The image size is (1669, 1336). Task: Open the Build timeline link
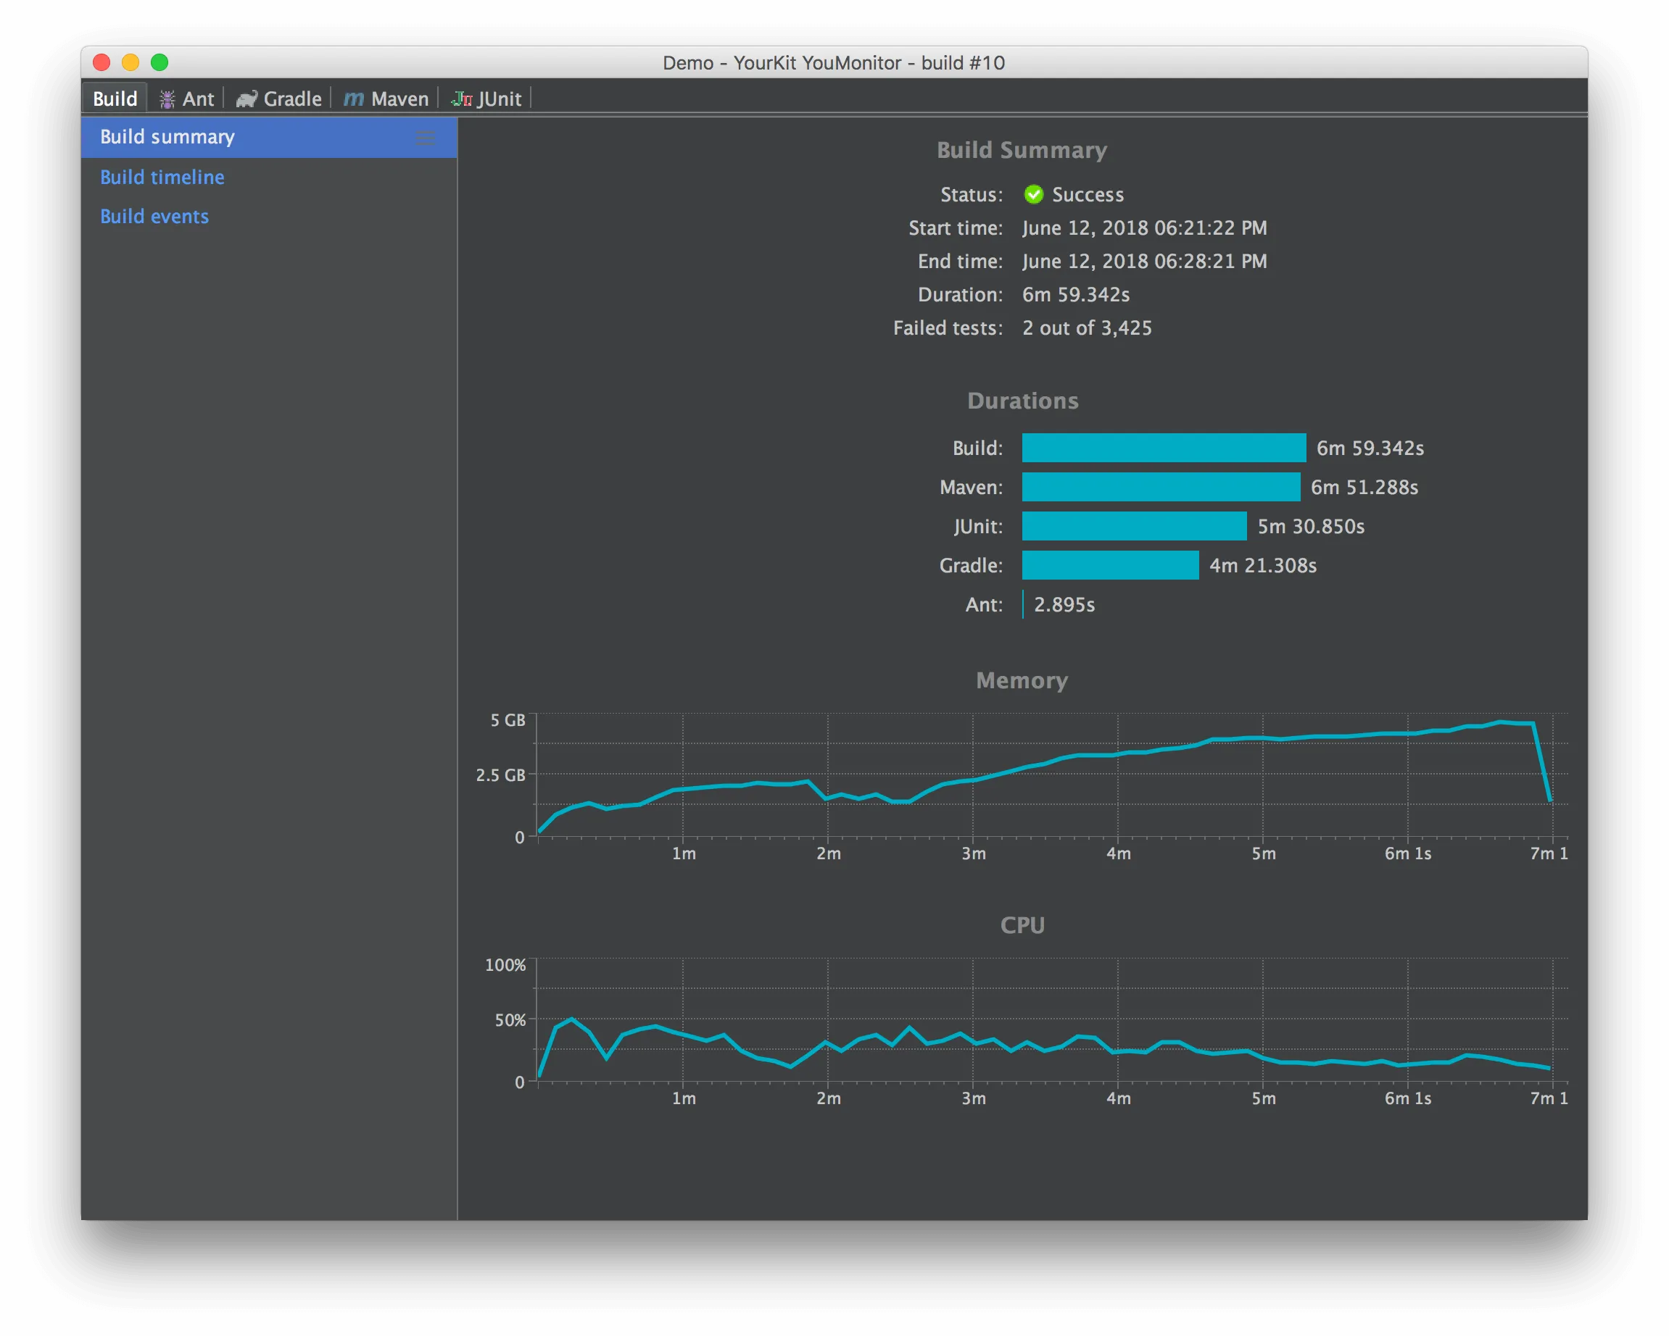coord(162,178)
